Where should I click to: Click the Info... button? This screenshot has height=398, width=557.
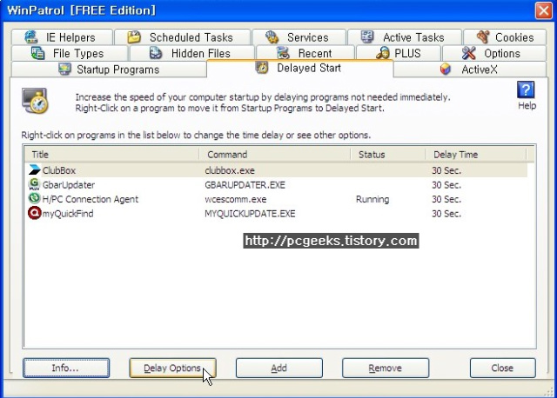(x=66, y=368)
